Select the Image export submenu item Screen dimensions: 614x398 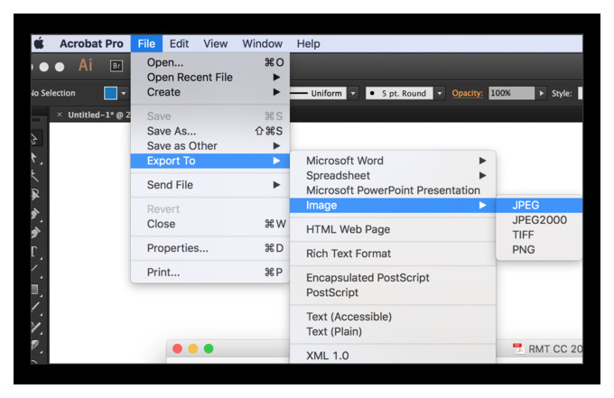click(393, 206)
